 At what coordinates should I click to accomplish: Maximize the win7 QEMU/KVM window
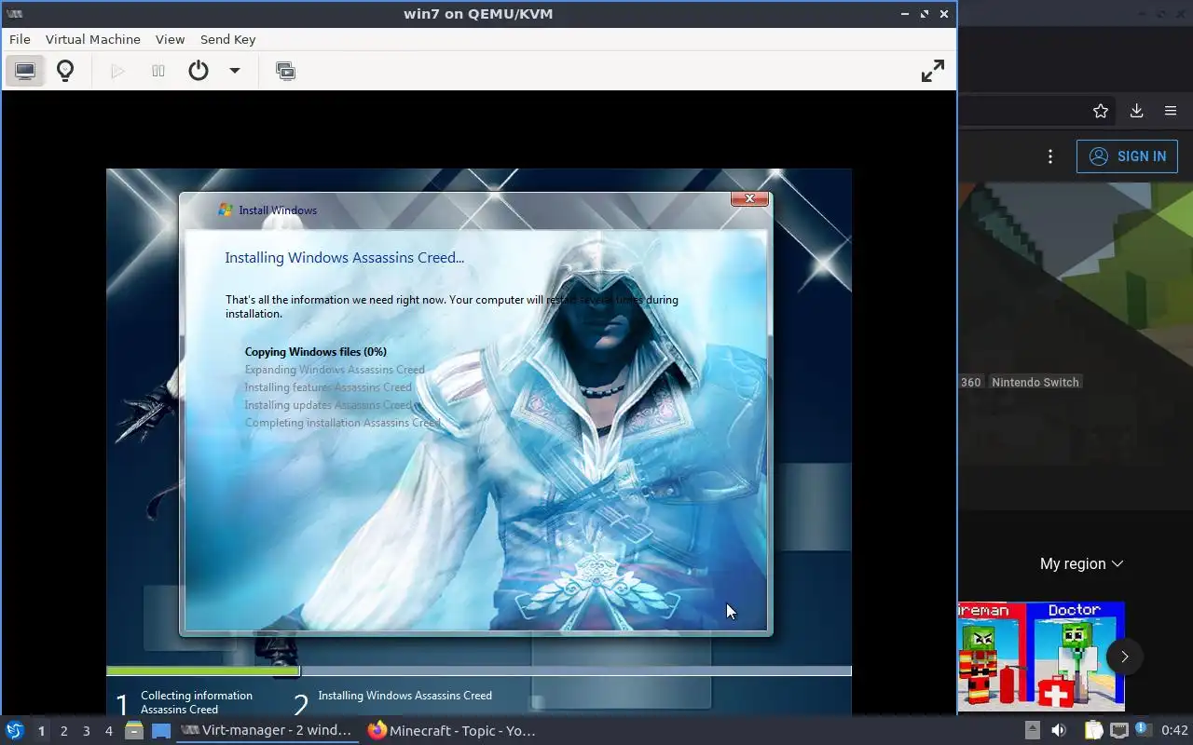(x=925, y=14)
